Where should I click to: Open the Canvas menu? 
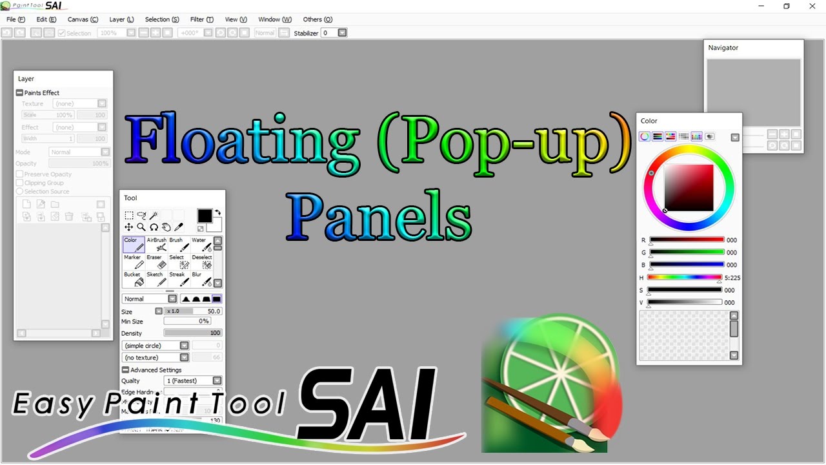point(83,19)
